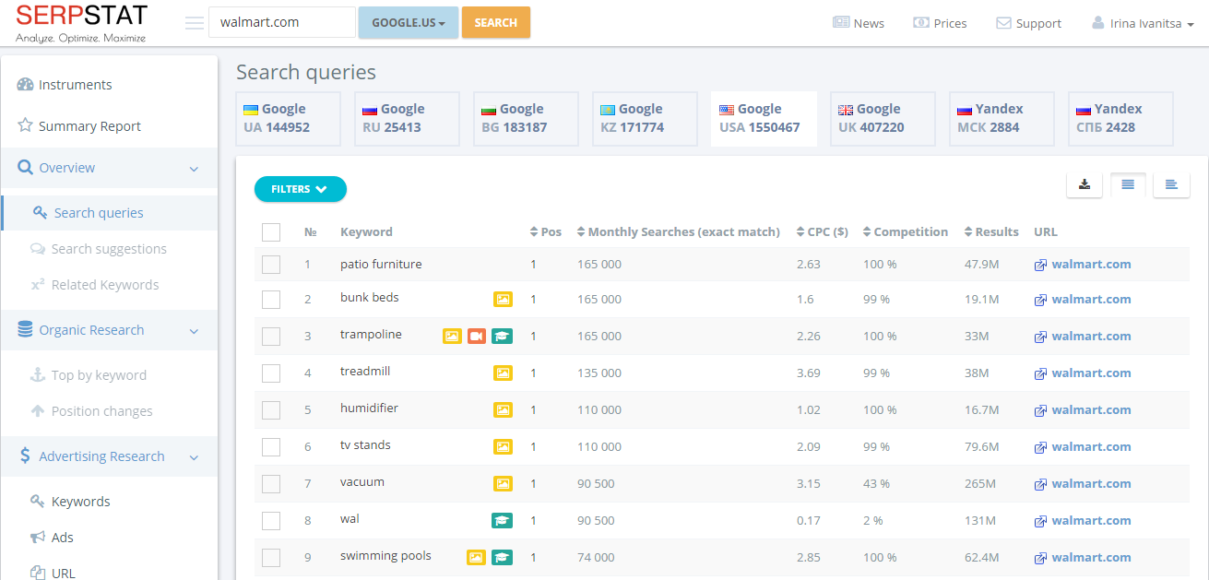The width and height of the screenshot is (1209, 580).
Task: Check the box for treadmill
Action: 270,373
